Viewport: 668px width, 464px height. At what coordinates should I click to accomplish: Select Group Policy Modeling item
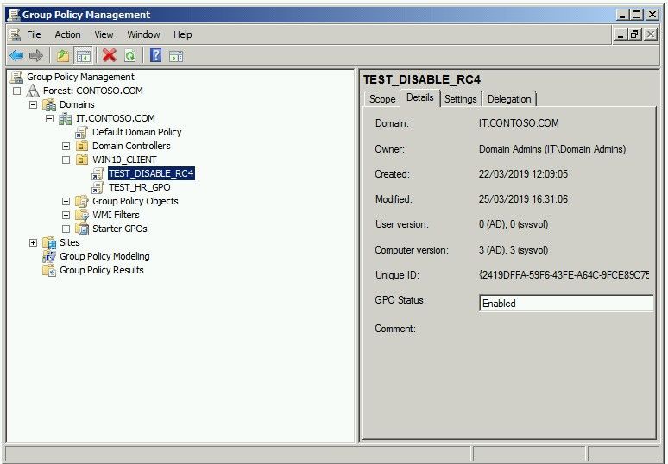pos(104,256)
